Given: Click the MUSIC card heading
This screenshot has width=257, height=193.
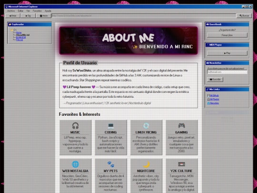Looking at the screenshot, I should [75, 132].
